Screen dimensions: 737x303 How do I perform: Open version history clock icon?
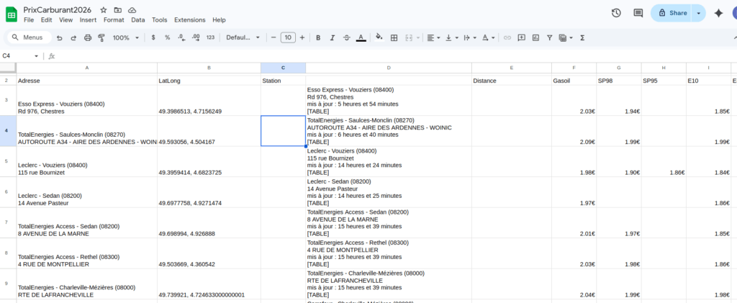[616, 13]
